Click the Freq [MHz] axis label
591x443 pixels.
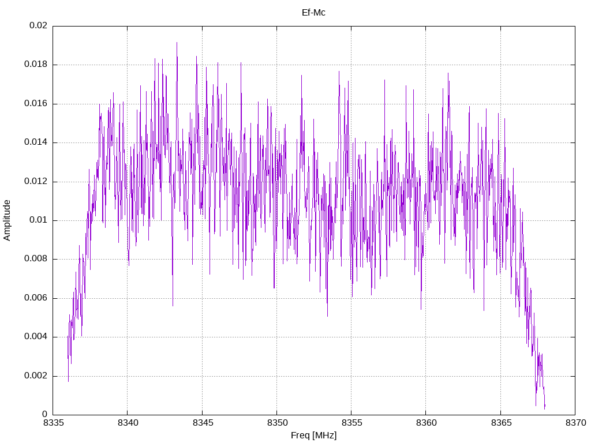(313, 436)
